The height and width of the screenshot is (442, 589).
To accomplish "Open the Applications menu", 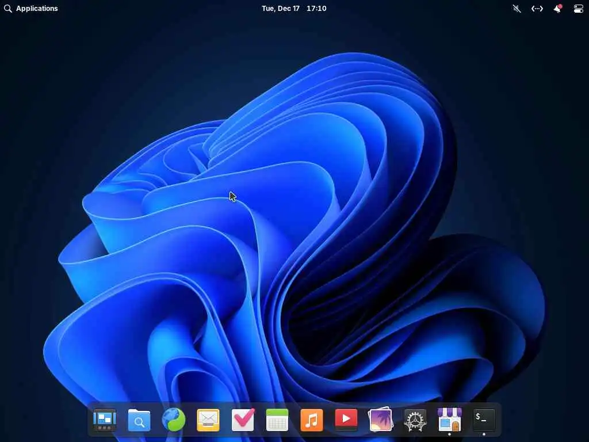I will [x=31, y=8].
